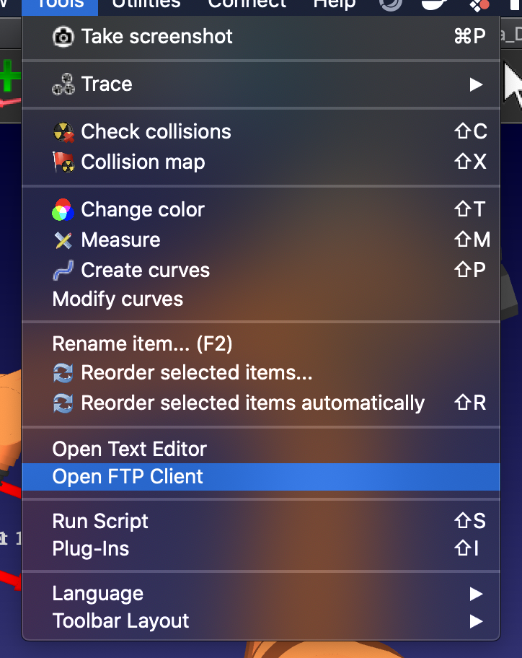Click the camera icon beside Take screenshot
The image size is (522, 658).
tap(63, 37)
